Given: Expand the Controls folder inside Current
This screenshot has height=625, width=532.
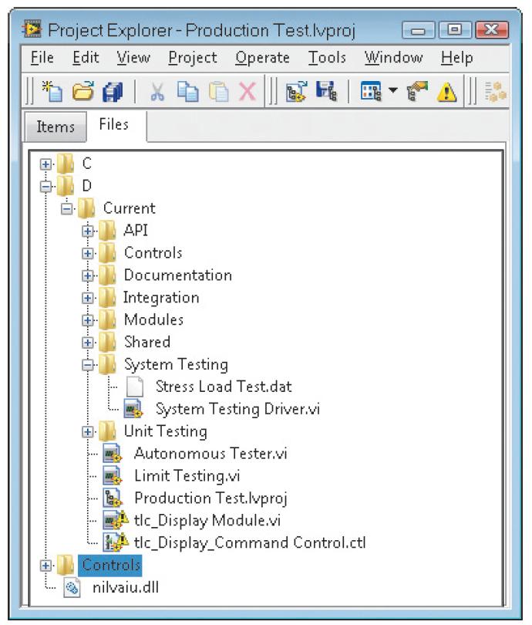Looking at the screenshot, I should (x=88, y=253).
